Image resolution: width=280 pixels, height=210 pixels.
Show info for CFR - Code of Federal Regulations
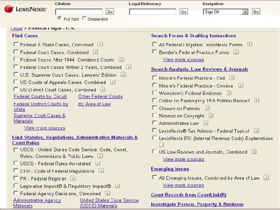101,171
